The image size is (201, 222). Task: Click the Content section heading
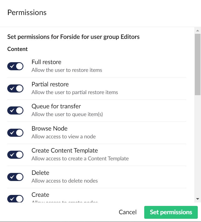click(x=17, y=49)
